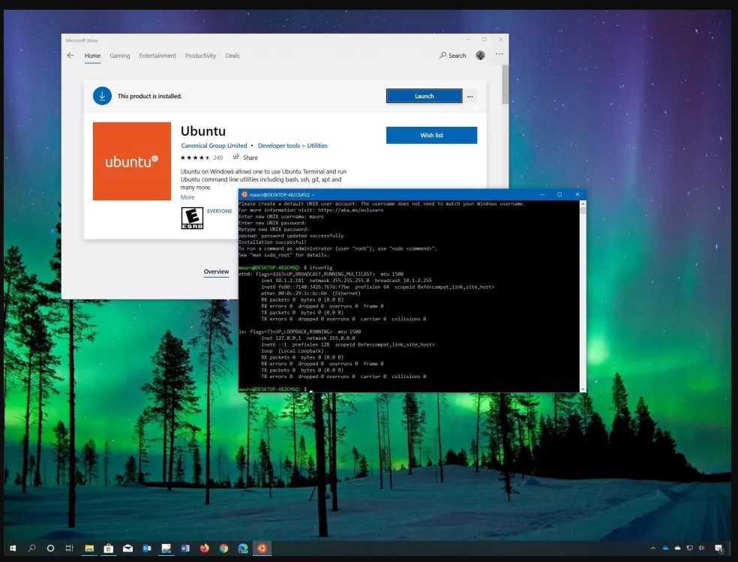Click the 'Installation successful!' line in the terminal
This screenshot has height=562, width=738.
point(272,242)
